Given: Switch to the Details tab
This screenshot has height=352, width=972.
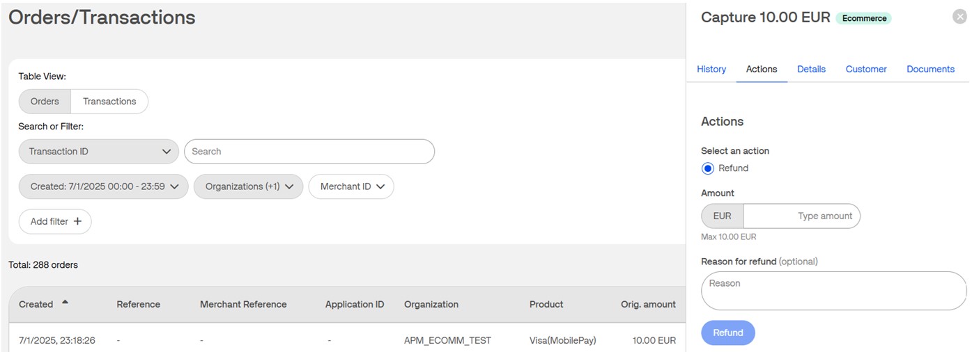Looking at the screenshot, I should tap(811, 69).
